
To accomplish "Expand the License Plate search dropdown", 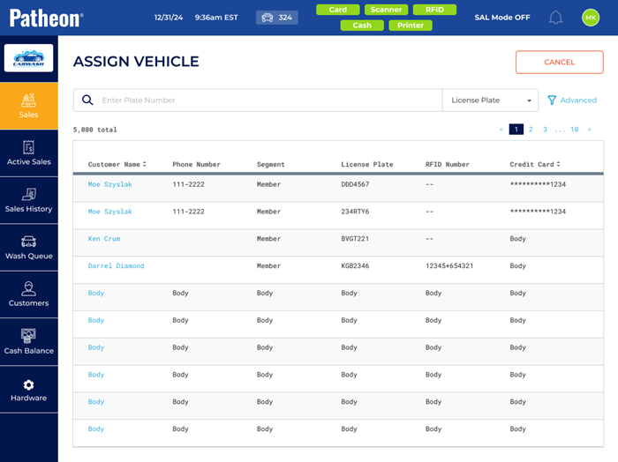I will [490, 101].
